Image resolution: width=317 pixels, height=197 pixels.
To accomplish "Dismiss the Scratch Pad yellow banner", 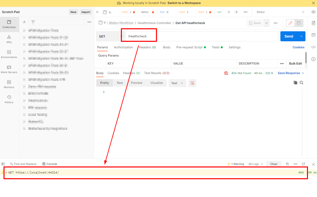I will pyautogui.click(x=313, y=3).
